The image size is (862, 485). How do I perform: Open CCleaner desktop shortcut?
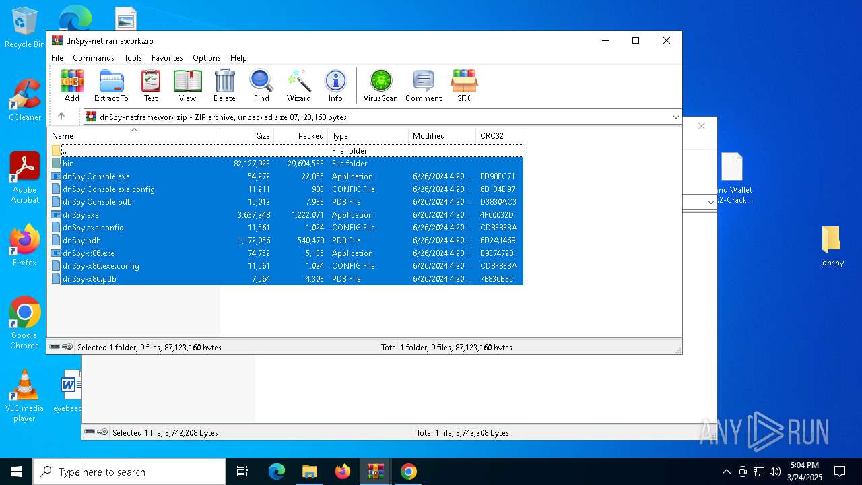pos(25,100)
